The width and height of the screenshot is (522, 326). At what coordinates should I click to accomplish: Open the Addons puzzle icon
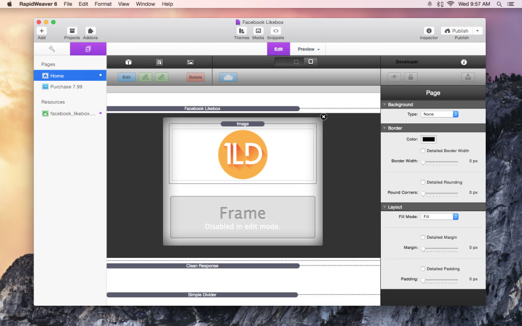click(91, 31)
